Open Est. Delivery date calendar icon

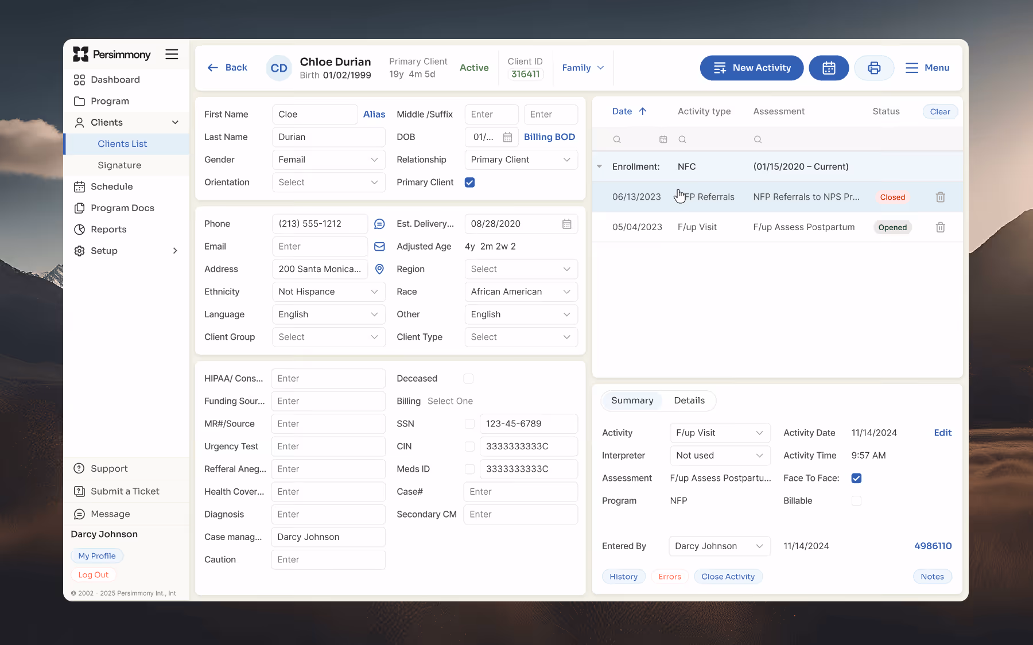click(x=567, y=224)
